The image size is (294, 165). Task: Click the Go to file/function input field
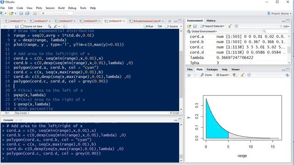57,13
